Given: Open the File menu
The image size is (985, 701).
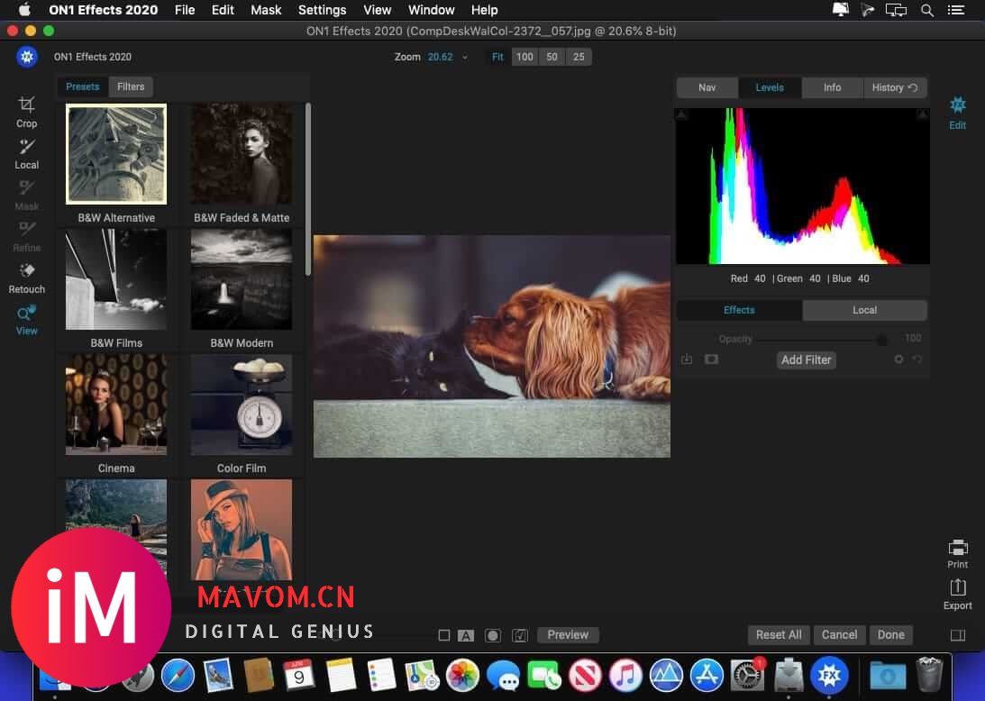Looking at the screenshot, I should (x=185, y=10).
